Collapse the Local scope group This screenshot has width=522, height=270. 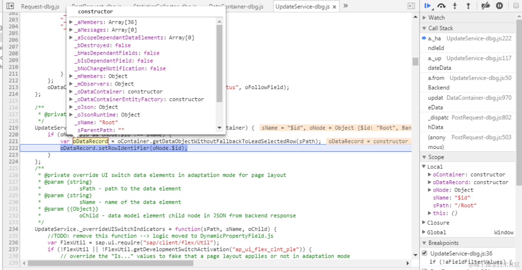[424, 166]
